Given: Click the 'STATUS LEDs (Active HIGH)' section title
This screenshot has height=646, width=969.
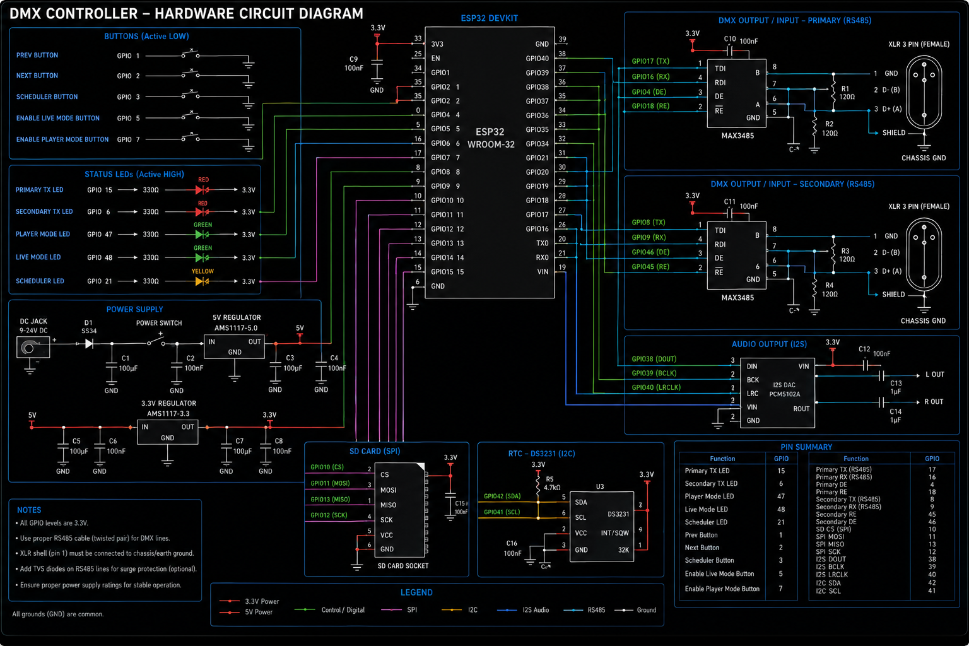Looking at the screenshot, I should pyautogui.click(x=134, y=174).
